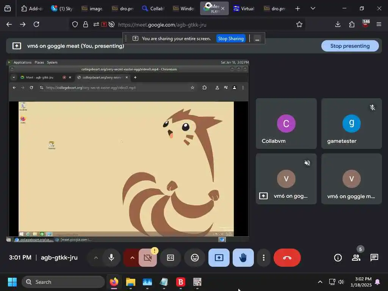This screenshot has width=388, height=291.
Task: Open Firefox extensions puzzle icon
Action: point(352,24)
